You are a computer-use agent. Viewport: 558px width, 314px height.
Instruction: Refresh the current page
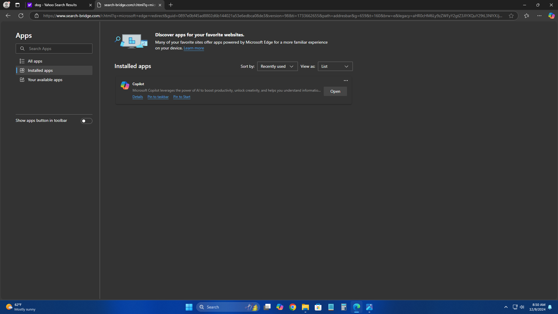click(x=21, y=16)
